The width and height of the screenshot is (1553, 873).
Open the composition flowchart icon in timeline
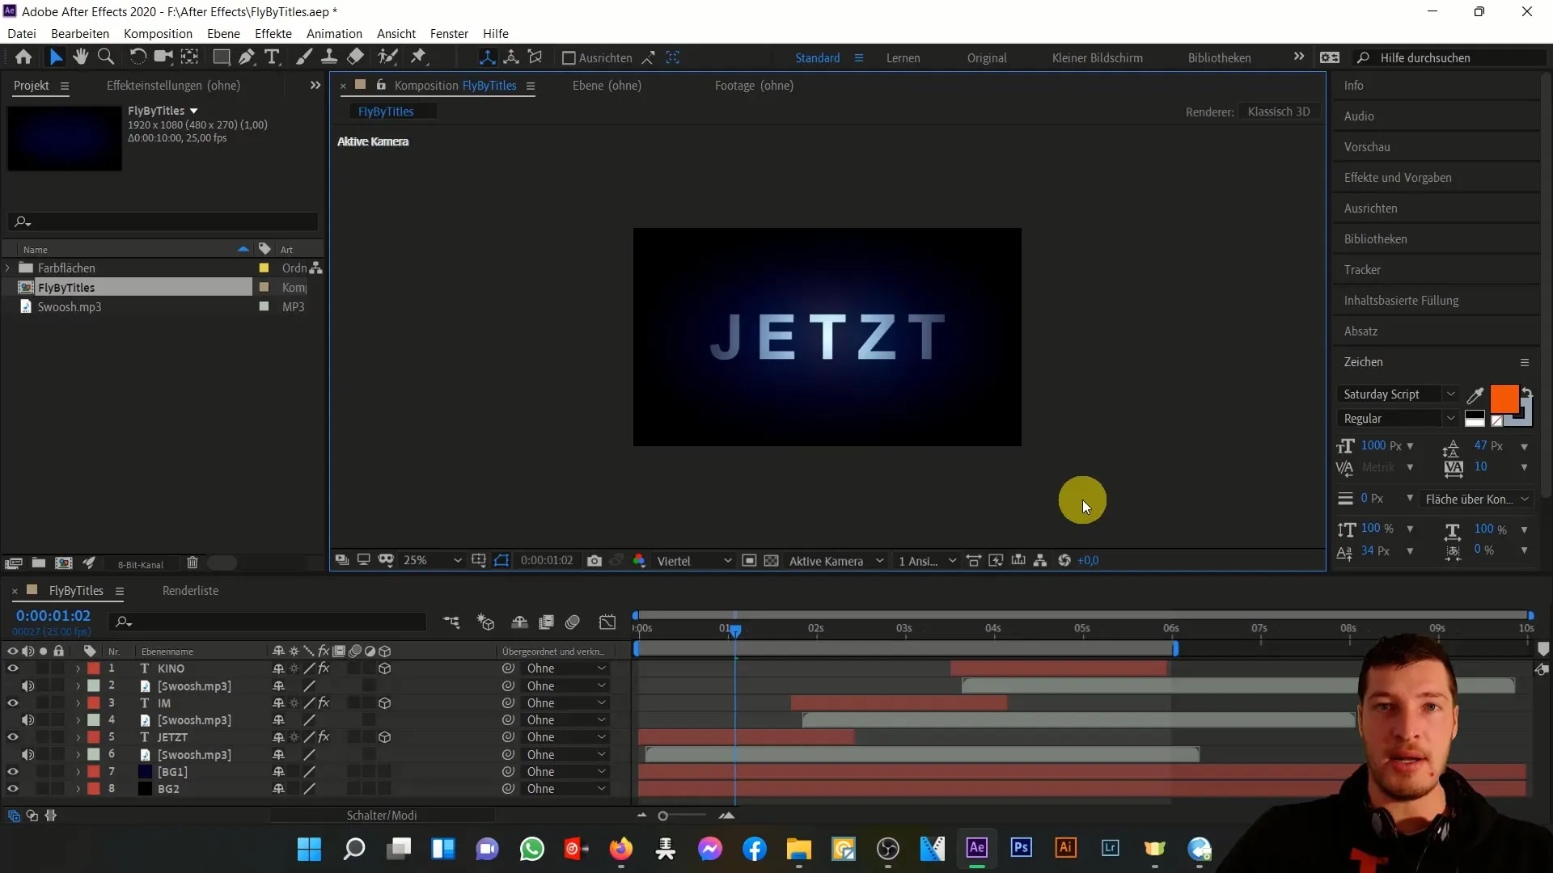coord(451,622)
